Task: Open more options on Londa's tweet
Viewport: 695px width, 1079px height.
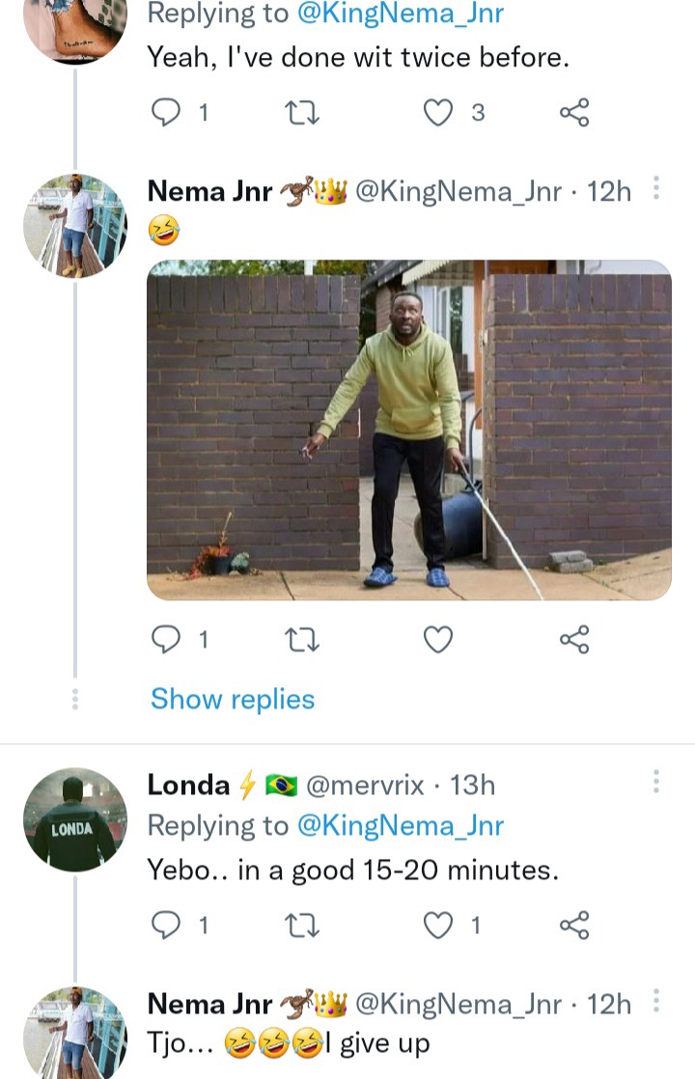Action: [x=655, y=782]
